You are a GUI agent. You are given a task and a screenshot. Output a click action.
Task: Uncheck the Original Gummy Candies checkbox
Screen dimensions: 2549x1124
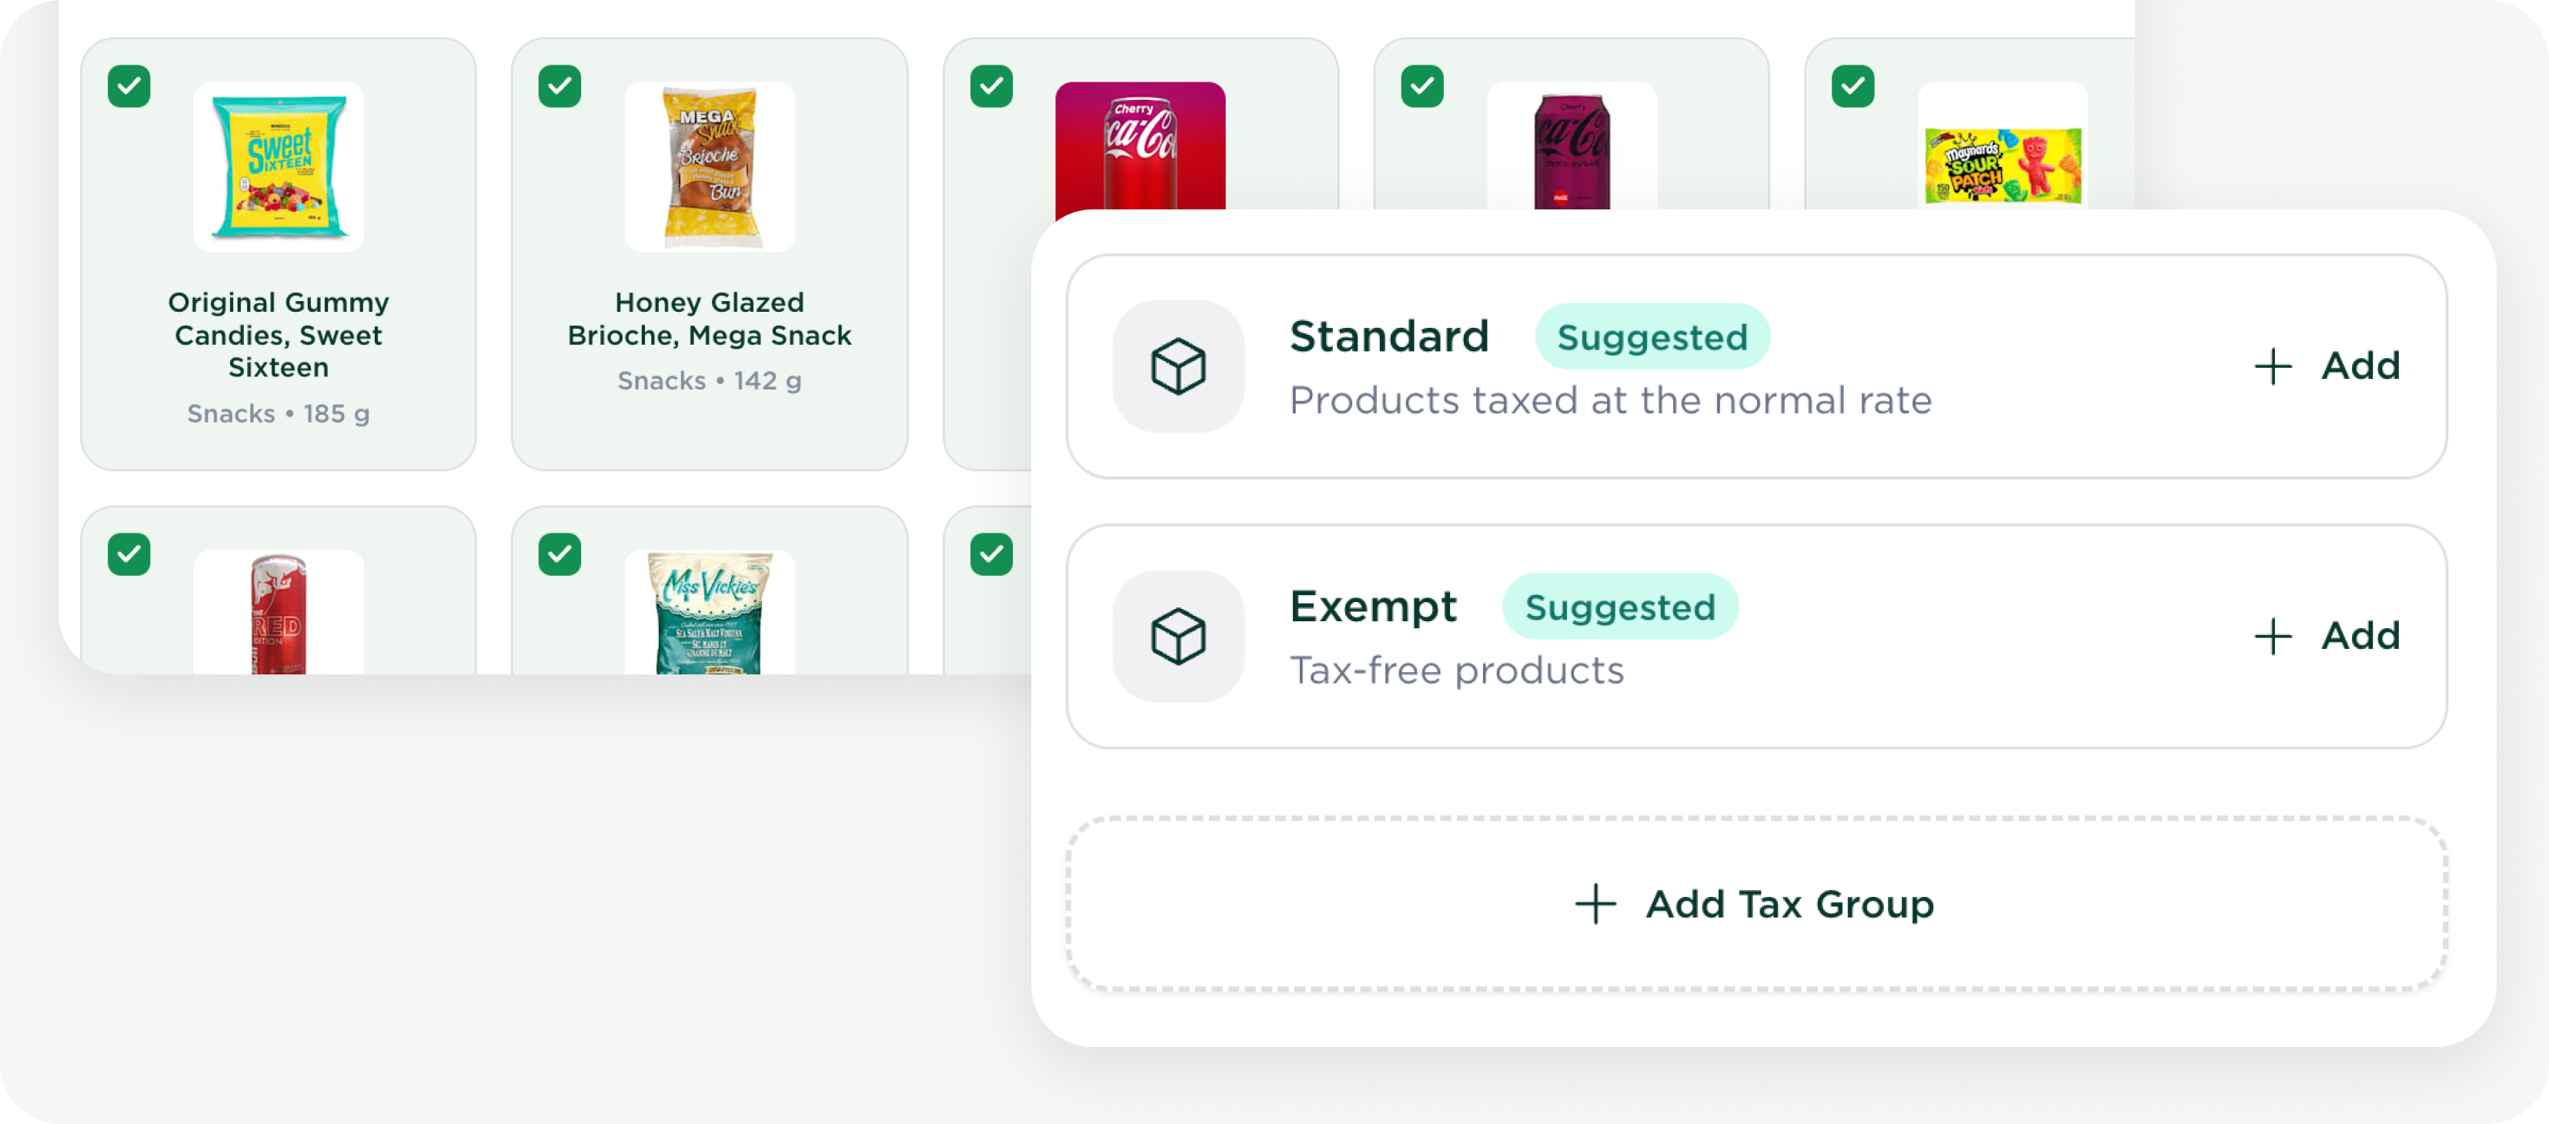[x=129, y=86]
